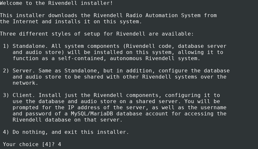Click the word "network." ending option two
Screen dimensions: 258x149
26,83
